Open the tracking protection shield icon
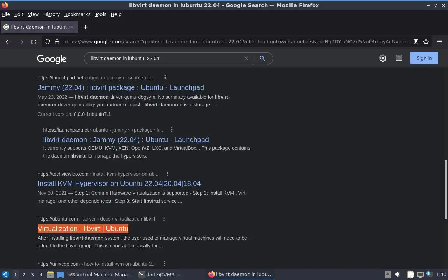Screen dimensions: 448x280 point(47,42)
